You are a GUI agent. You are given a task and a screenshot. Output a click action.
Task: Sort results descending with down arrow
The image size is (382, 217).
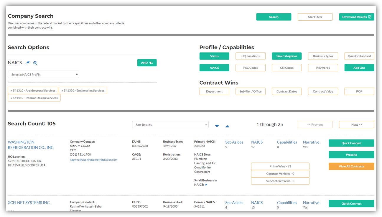[217, 126]
